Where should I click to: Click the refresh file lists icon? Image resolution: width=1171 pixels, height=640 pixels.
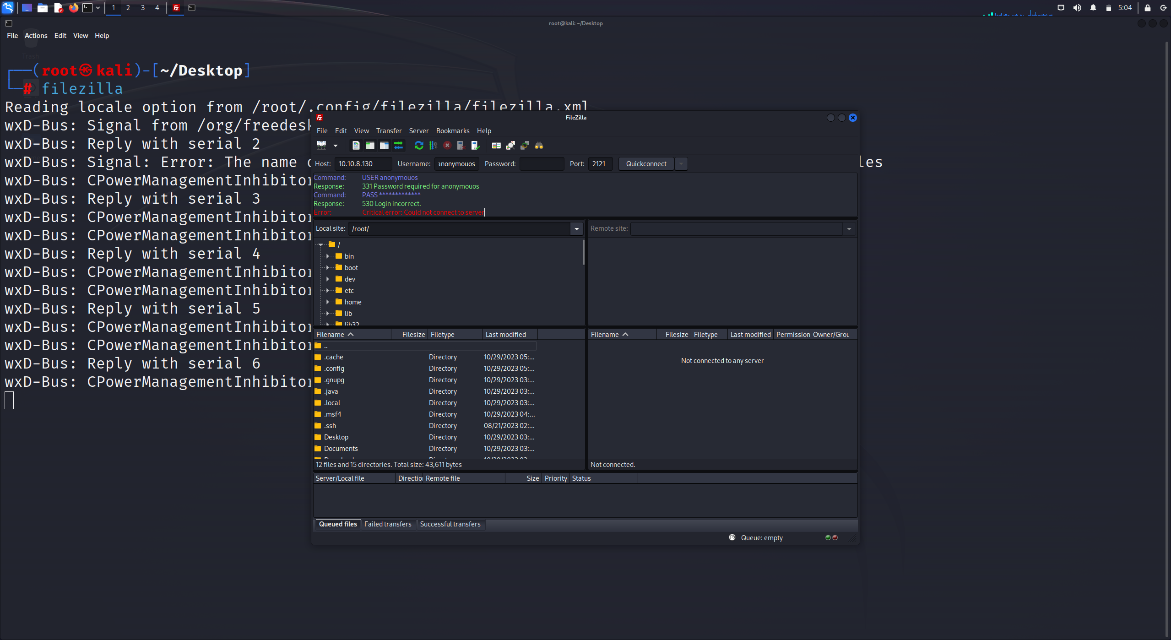(418, 146)
